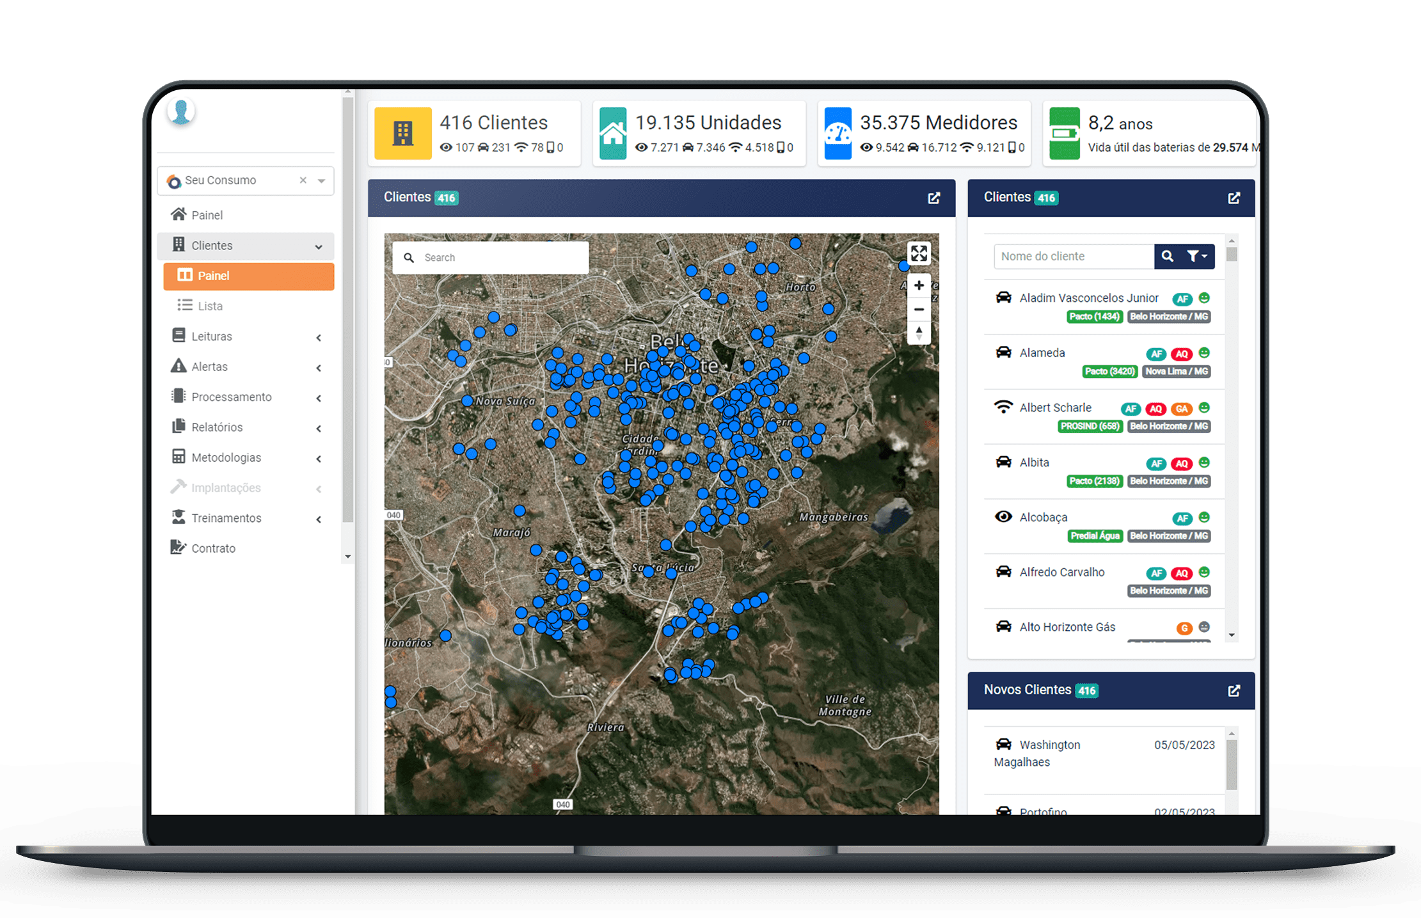Click the green battery card icon
Image resolution: width=1421 pixels, height=918 pixels.
1065,133
